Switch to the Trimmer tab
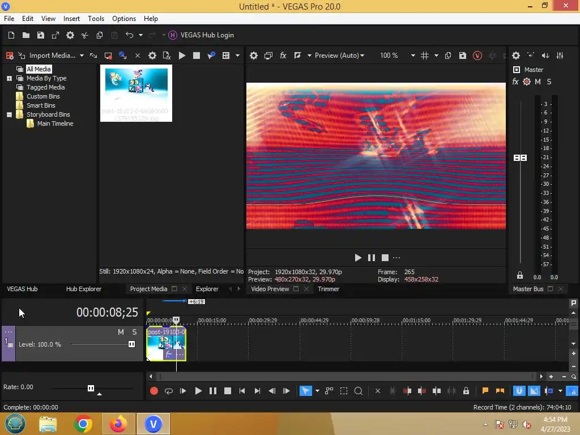The height and width of the screenshot is (435, 580). tap(329, 289)
